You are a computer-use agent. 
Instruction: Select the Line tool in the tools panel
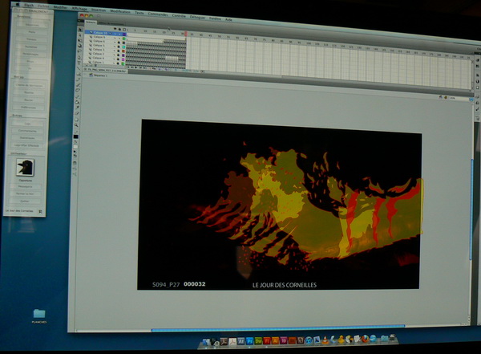(79, 68)
